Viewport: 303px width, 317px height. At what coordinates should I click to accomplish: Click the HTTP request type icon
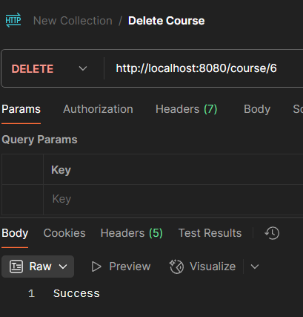click(13, 20)
